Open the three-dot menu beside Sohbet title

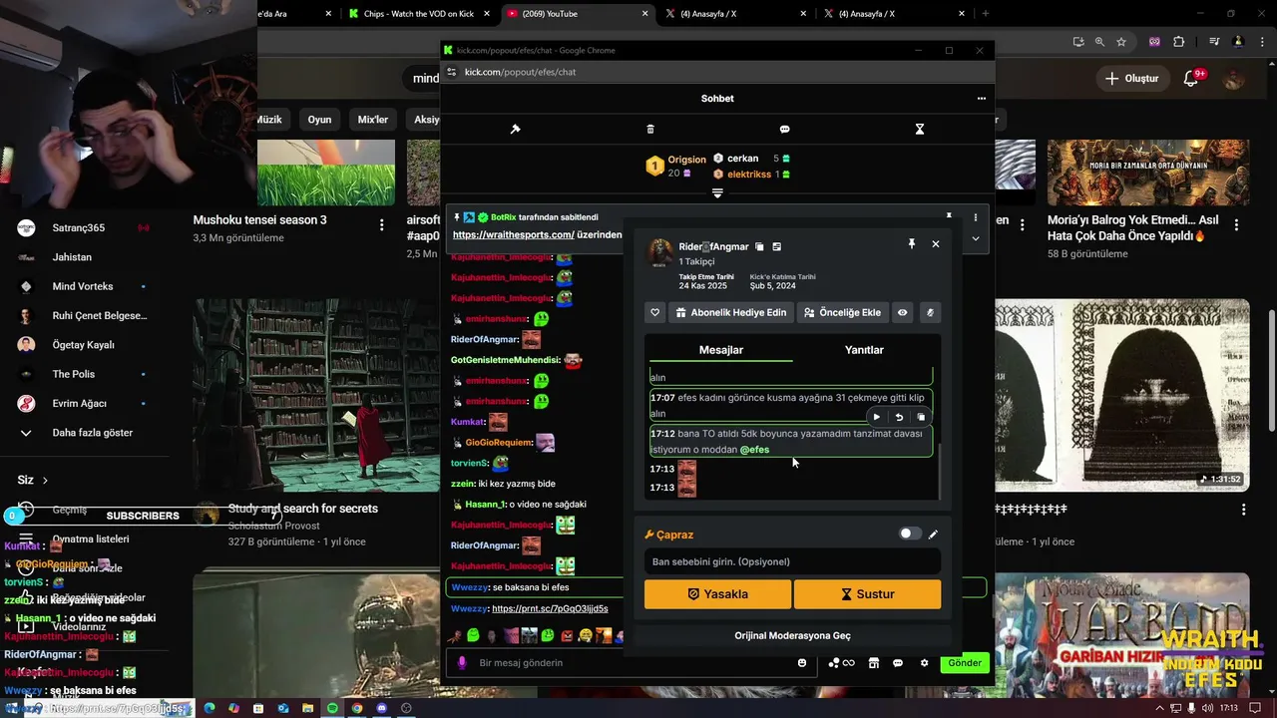click(x=981, y=99)
